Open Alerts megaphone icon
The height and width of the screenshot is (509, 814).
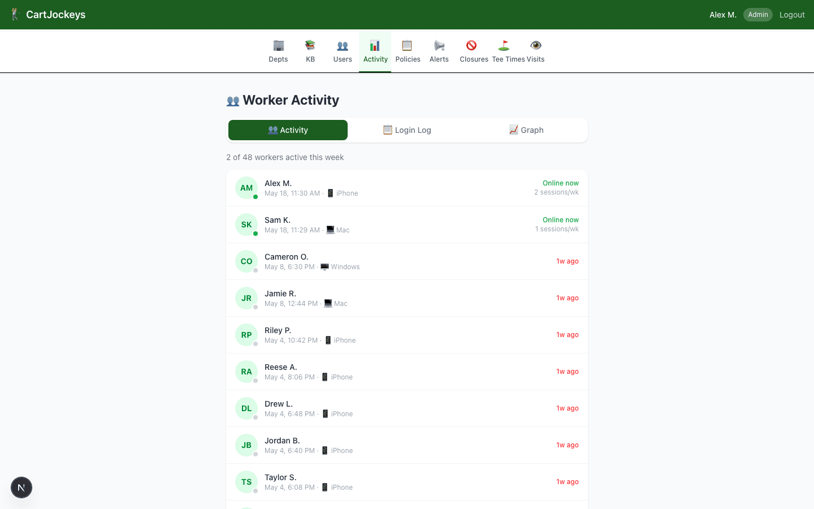point(439,45)
